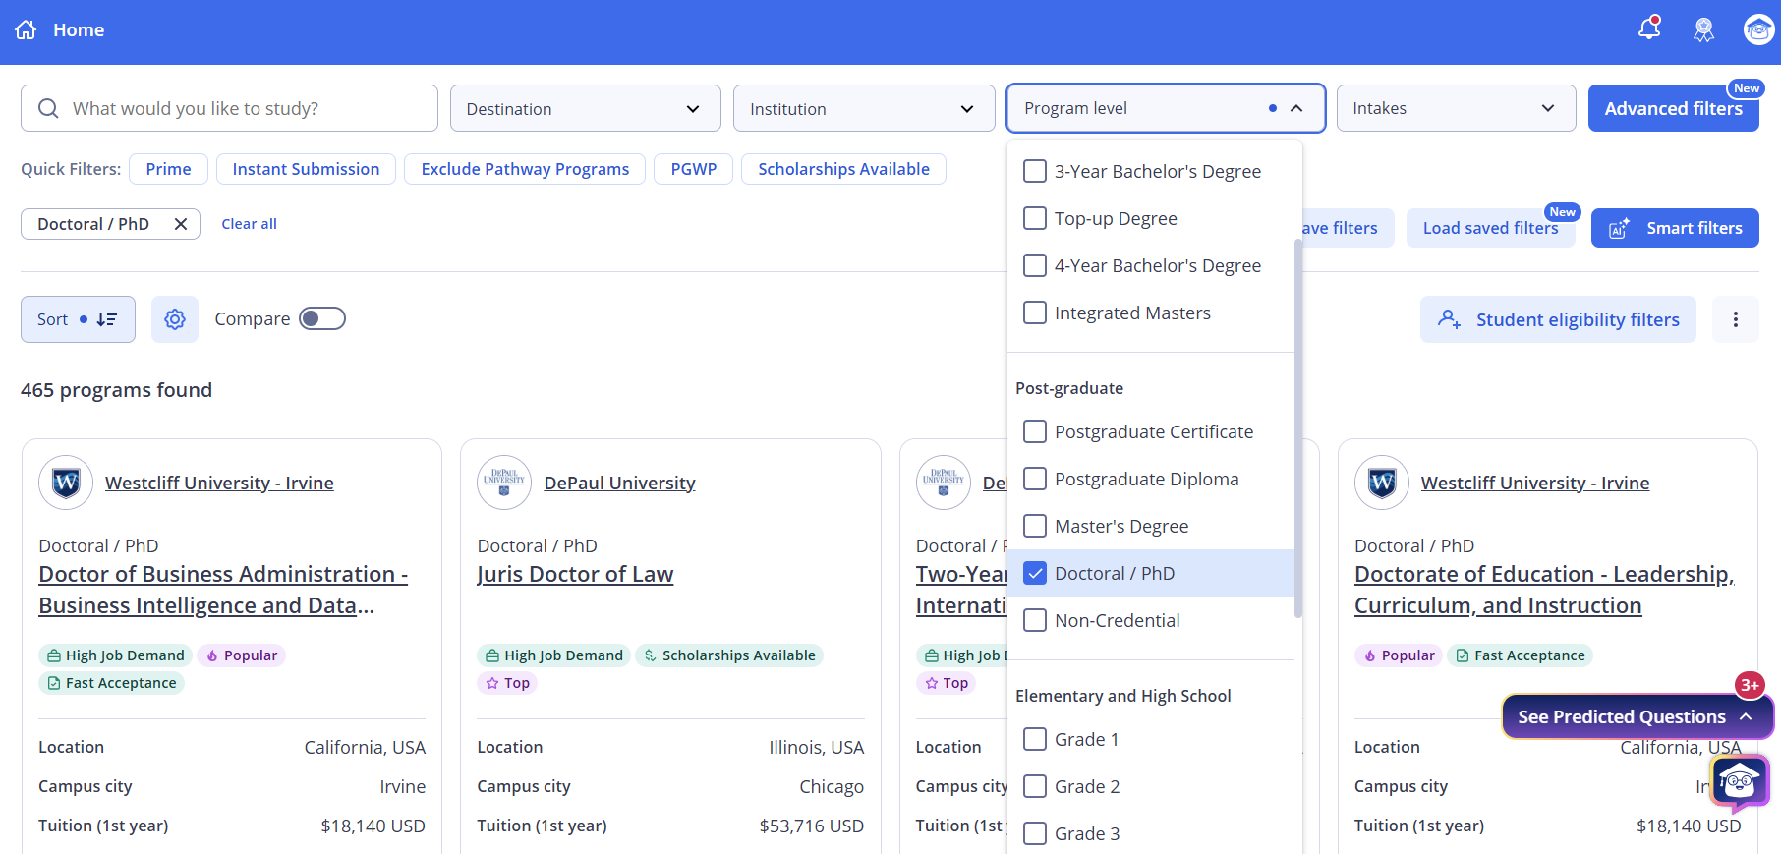This screenshot has width=1781, height=854.
Task: Open the rewards badge icon
Action: pos(1703,30)
